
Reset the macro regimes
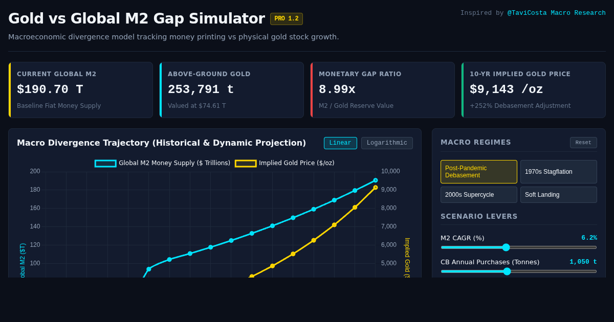(583, 143)
